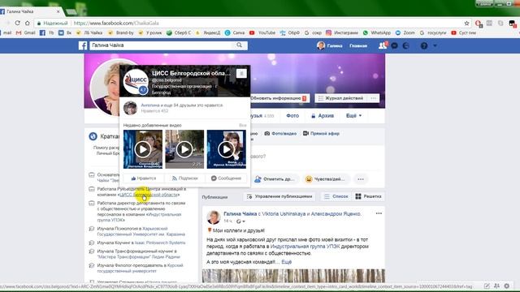Viewport: 520px width, 292px height.
Task: Open Сбербанк bookmark
Action: pos(179,32)
